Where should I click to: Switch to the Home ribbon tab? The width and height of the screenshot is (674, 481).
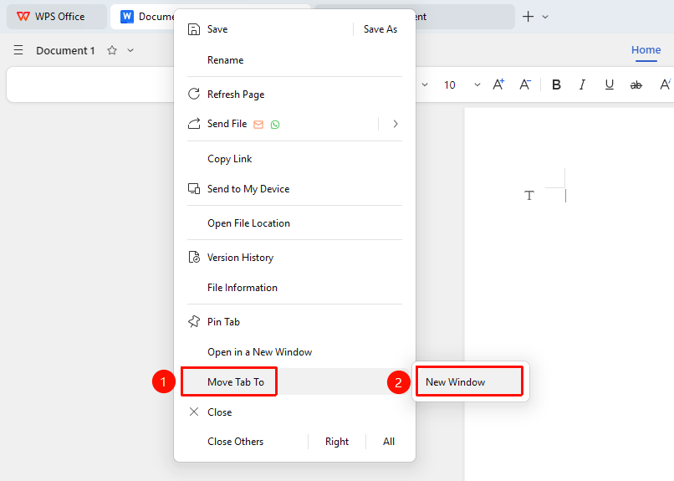coord(646,50)
